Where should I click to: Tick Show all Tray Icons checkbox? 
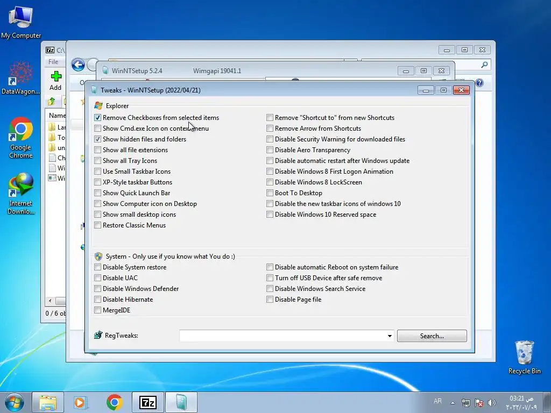98,161
